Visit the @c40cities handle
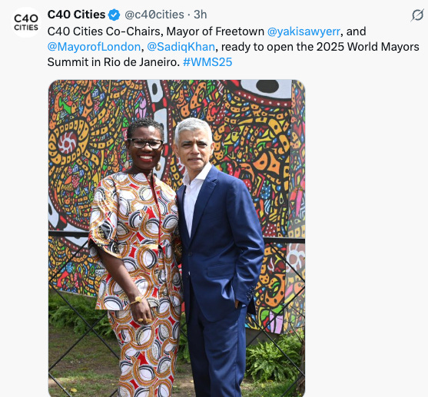This screenshot has width=428, height=397. [x=154, y=15]
